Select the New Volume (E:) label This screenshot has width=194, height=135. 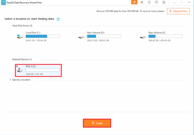[157, 33]
